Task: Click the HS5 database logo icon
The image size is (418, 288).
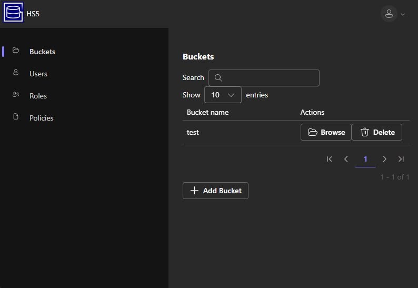Action: point(13,12)
